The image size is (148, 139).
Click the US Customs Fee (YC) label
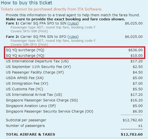(24, 89)
